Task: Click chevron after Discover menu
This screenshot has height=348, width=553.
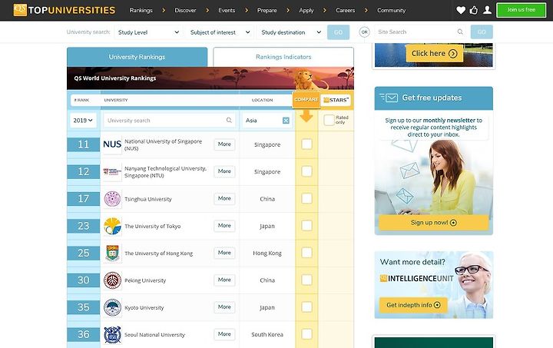Action: pyautogui.click(x=207, y=11)
